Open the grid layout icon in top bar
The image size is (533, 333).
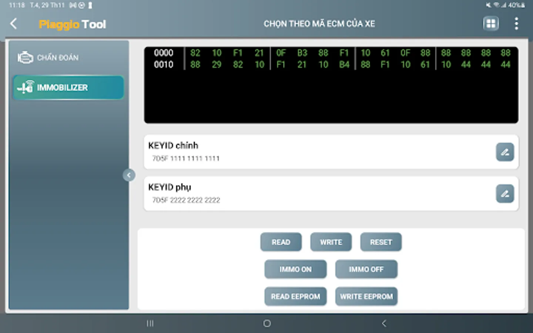[490, 23]
